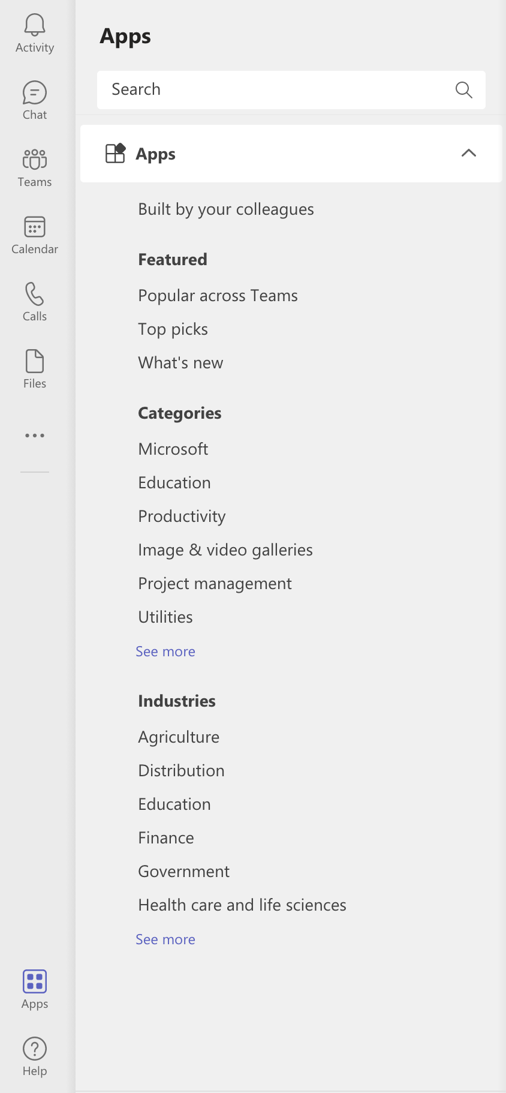View What's new apps
Screen dimensions: 506x1093
180,362
